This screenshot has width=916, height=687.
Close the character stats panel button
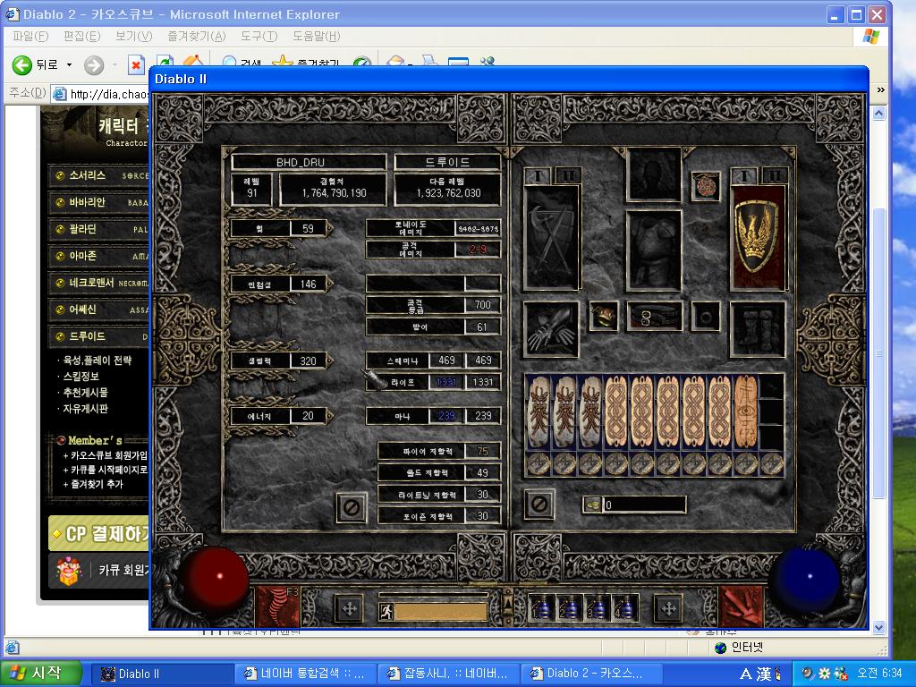(352, 507)
